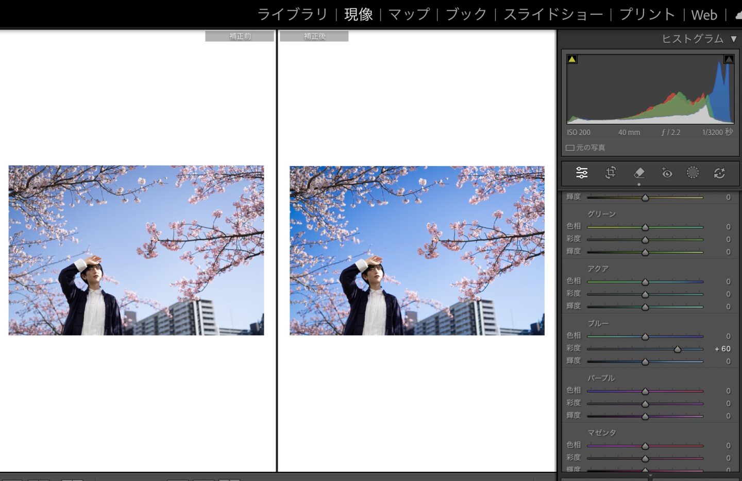Click the グリーン 色相 slider handle

[x=645, y=227]
